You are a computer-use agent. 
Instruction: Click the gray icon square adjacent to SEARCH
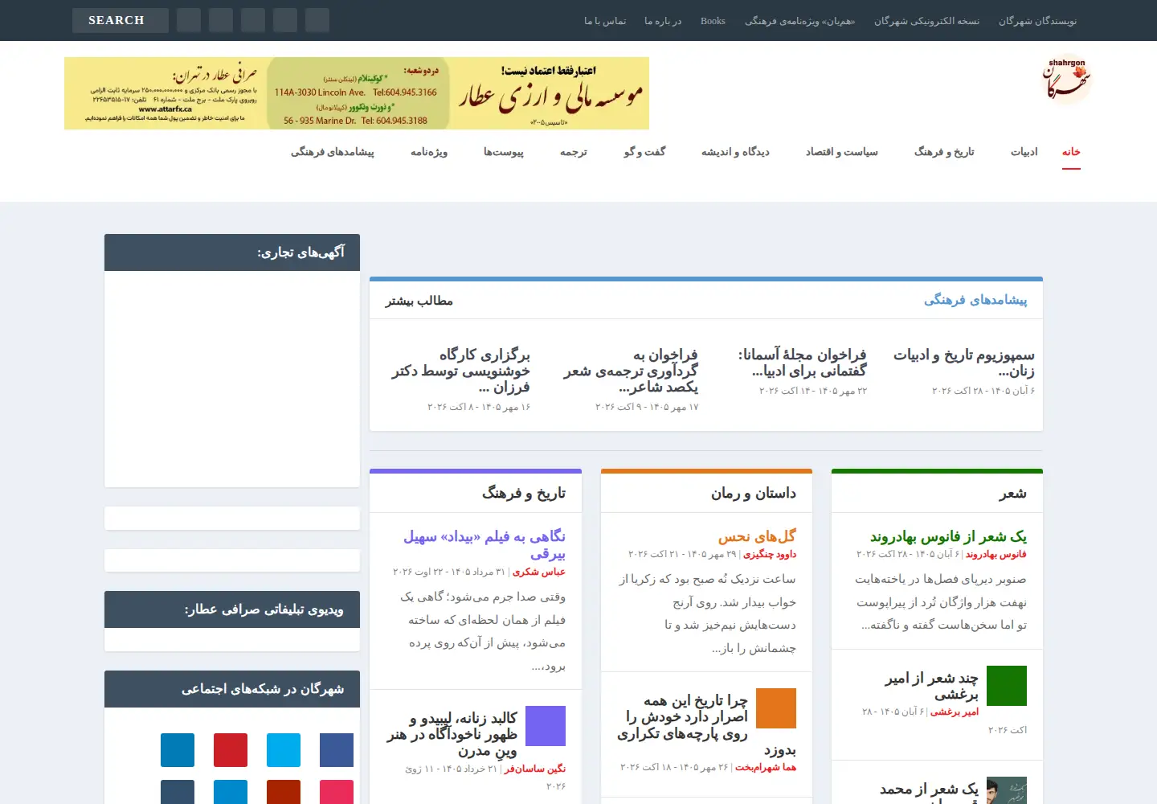click(x=189, y=20)
